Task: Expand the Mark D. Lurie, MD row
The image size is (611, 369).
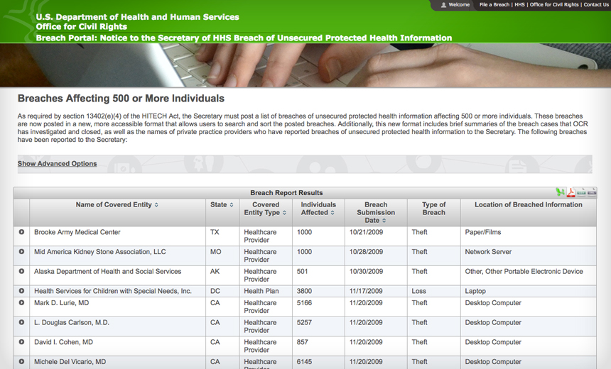Action: coord(21,302)
